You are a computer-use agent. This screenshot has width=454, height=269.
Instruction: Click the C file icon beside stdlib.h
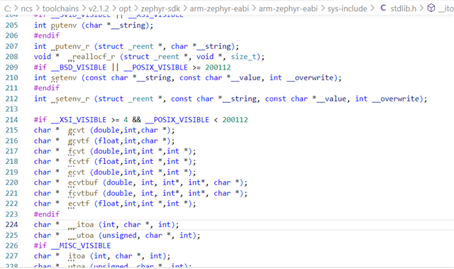(383, 8)
